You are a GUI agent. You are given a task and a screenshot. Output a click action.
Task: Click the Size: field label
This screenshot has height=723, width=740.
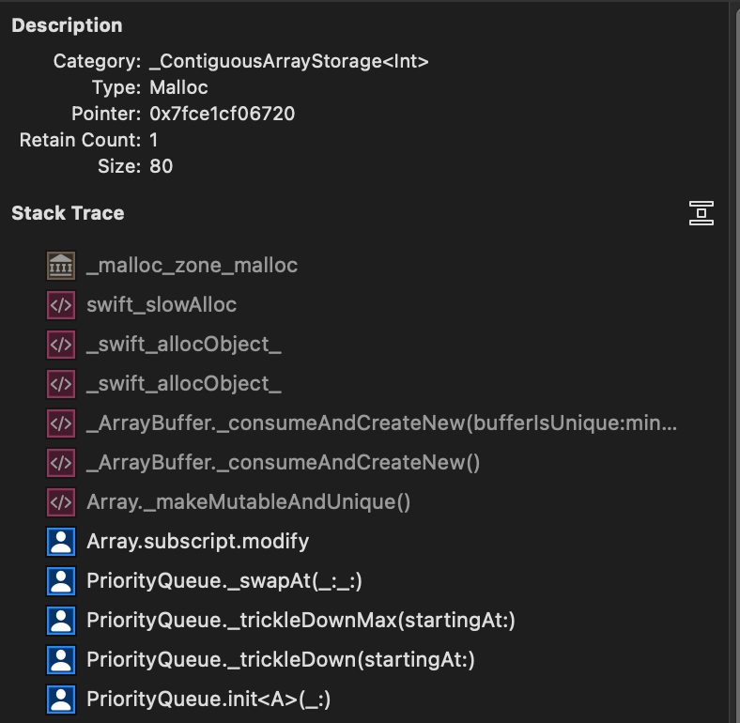[x=119, y=166]
